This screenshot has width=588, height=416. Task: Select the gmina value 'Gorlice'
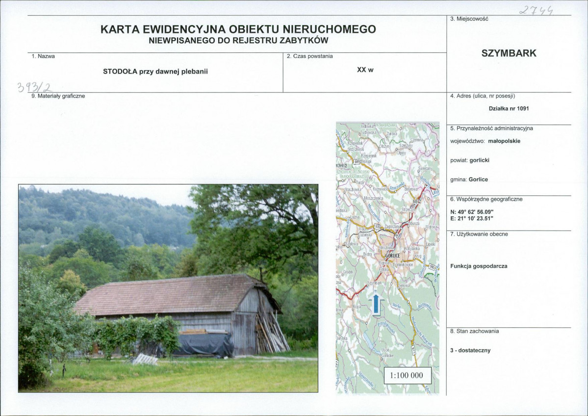(x=478, y=180)
